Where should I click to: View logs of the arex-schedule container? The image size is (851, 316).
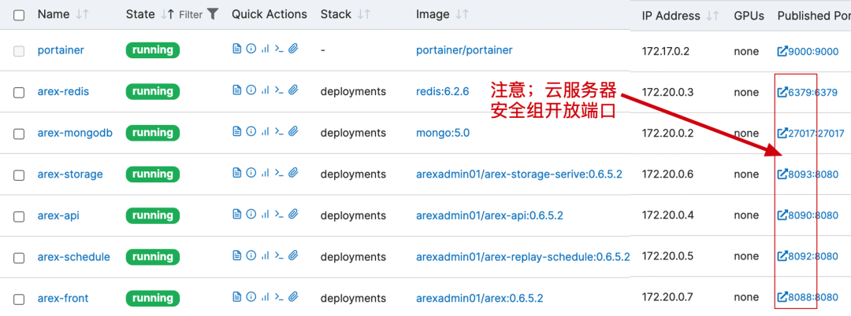pos(236,256)
